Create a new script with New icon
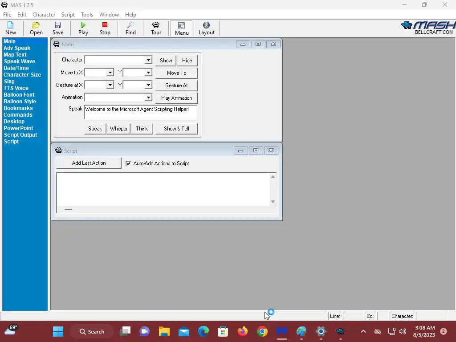 tap(11, 28)
